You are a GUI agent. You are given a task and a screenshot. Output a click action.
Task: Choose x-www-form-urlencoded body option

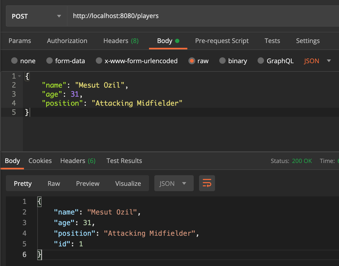point(99,61)
